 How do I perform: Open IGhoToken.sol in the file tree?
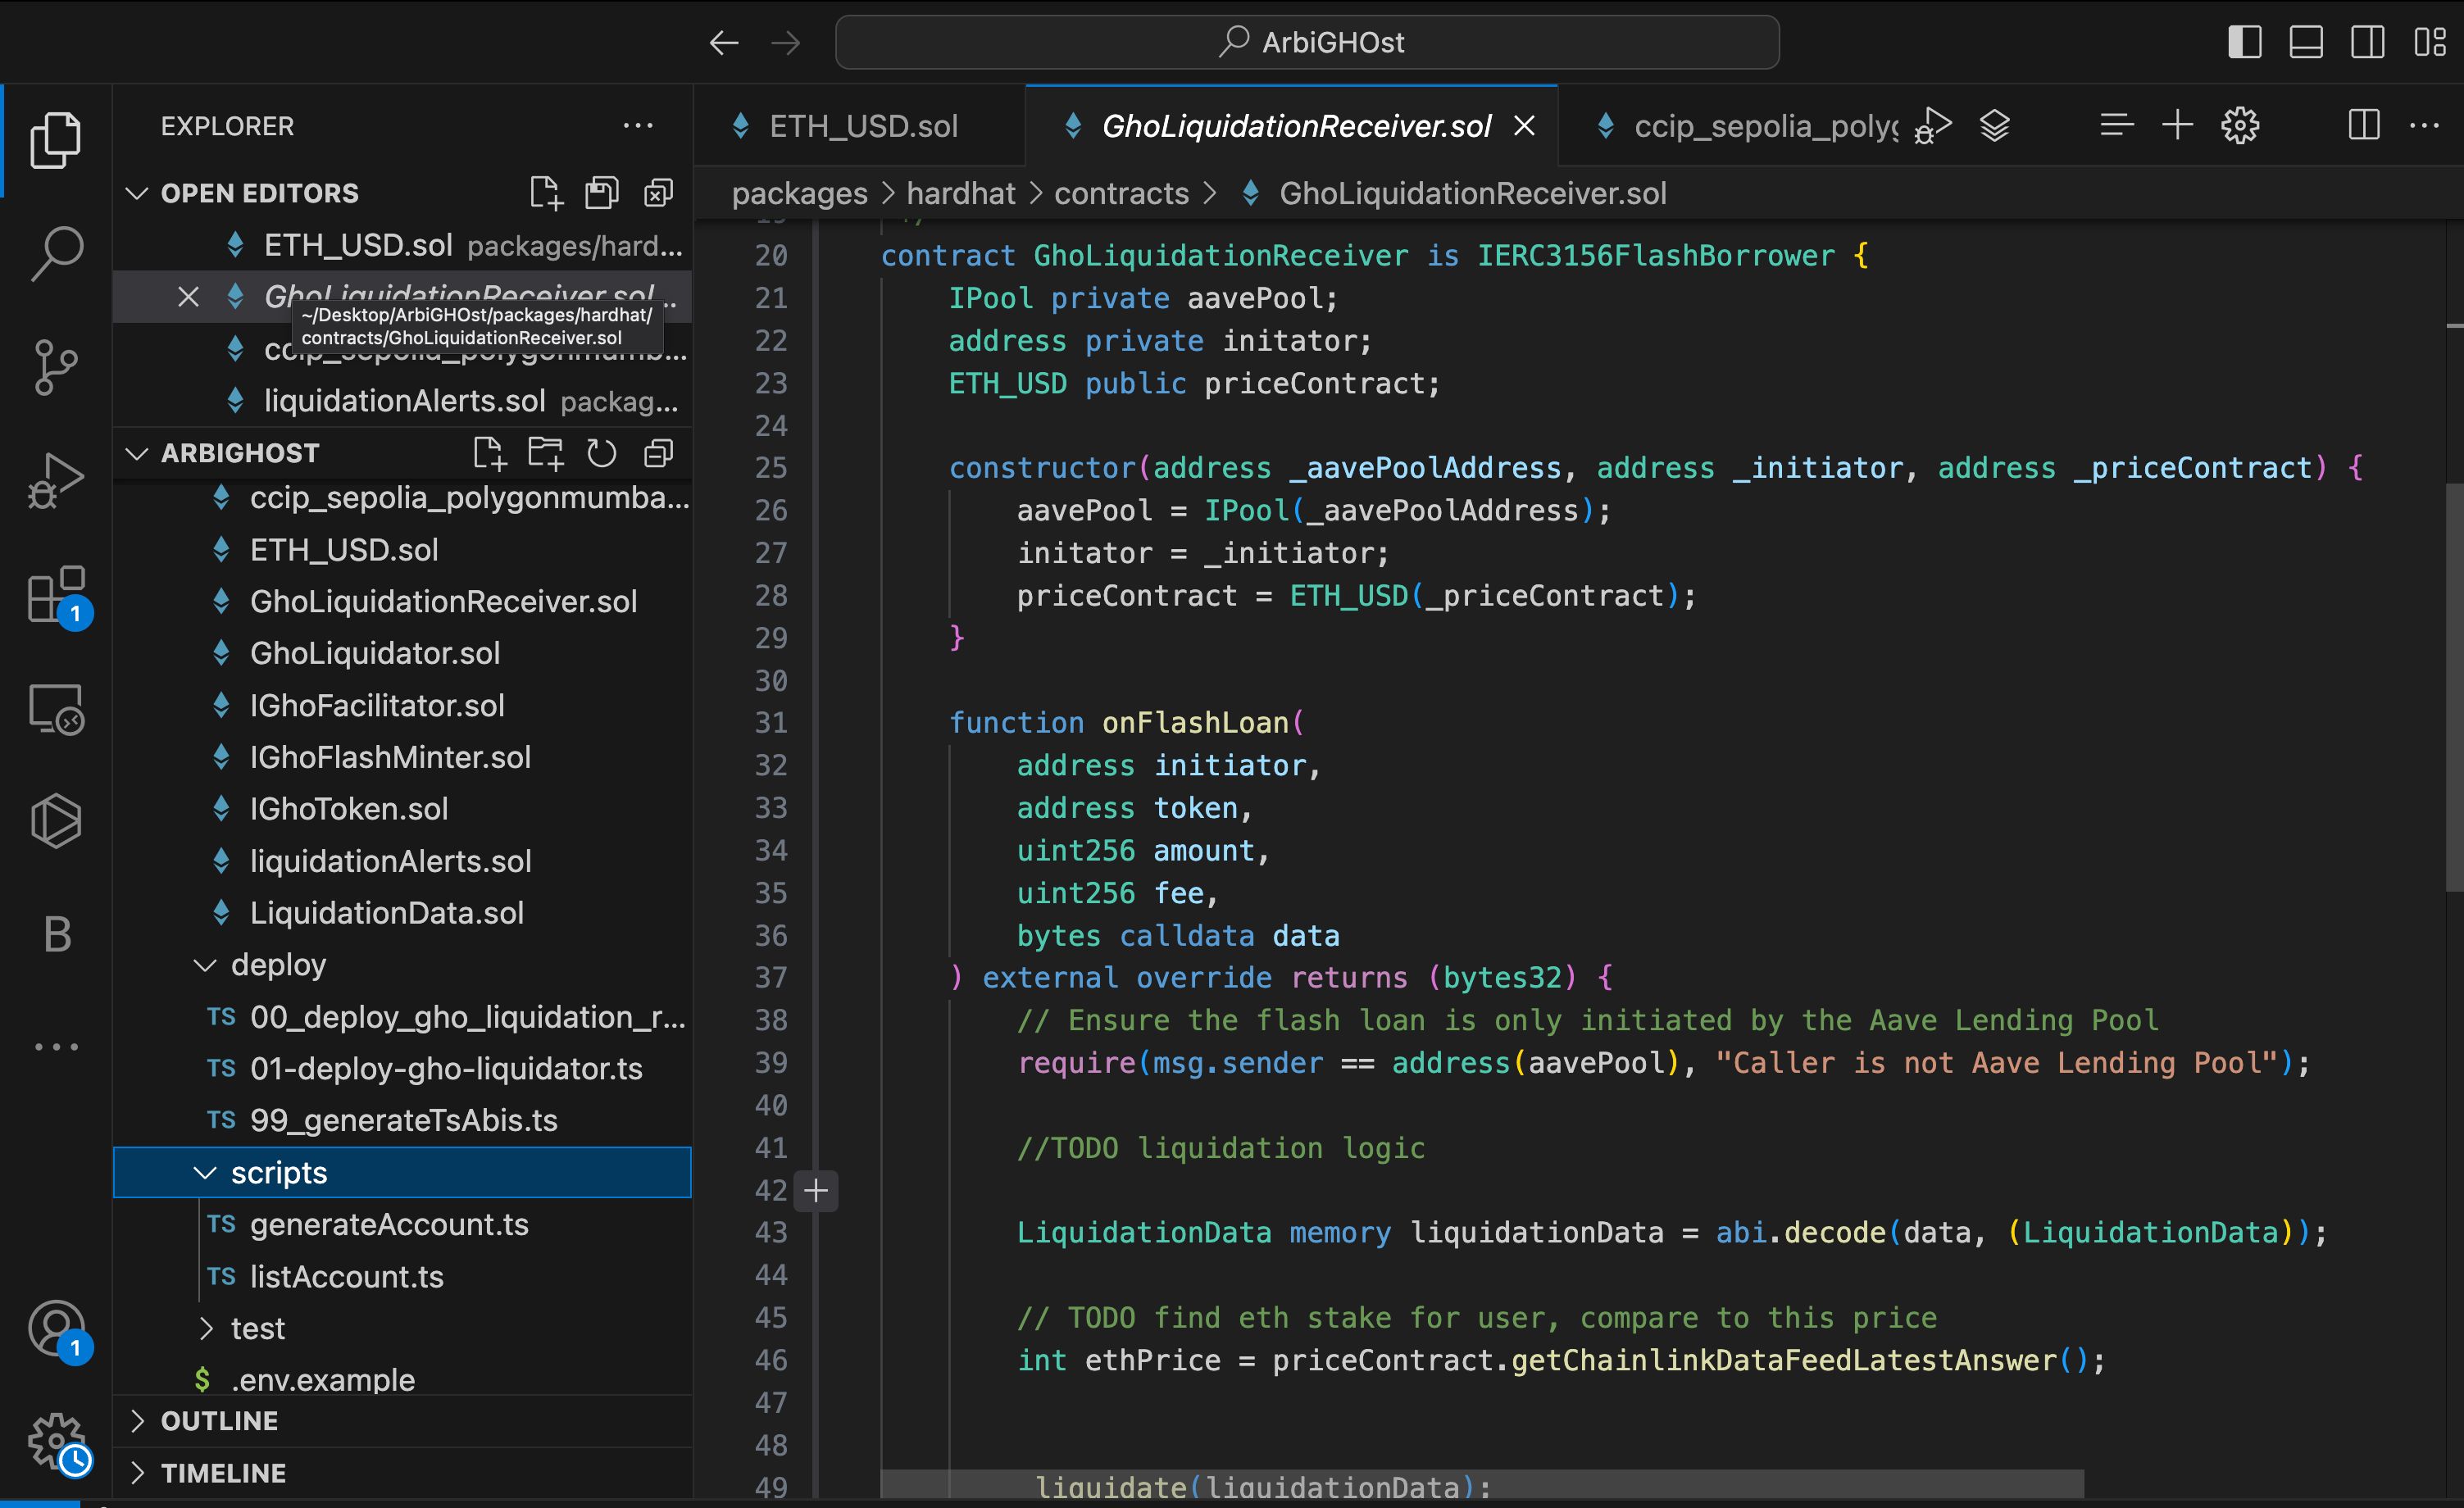click(x=402, y=809)
